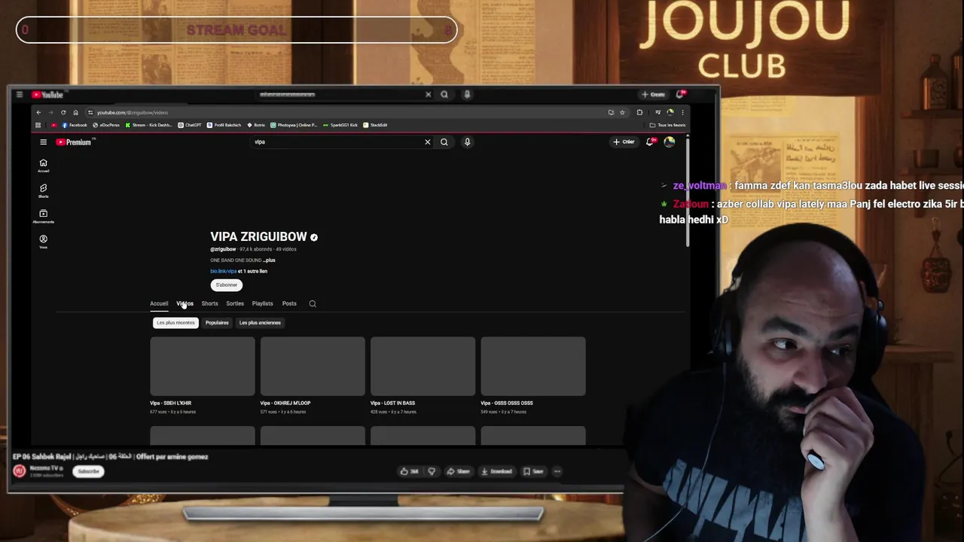
Task: Dislike the EP 06 Sahbek Rajel video
Action: (x=432, y=471)
